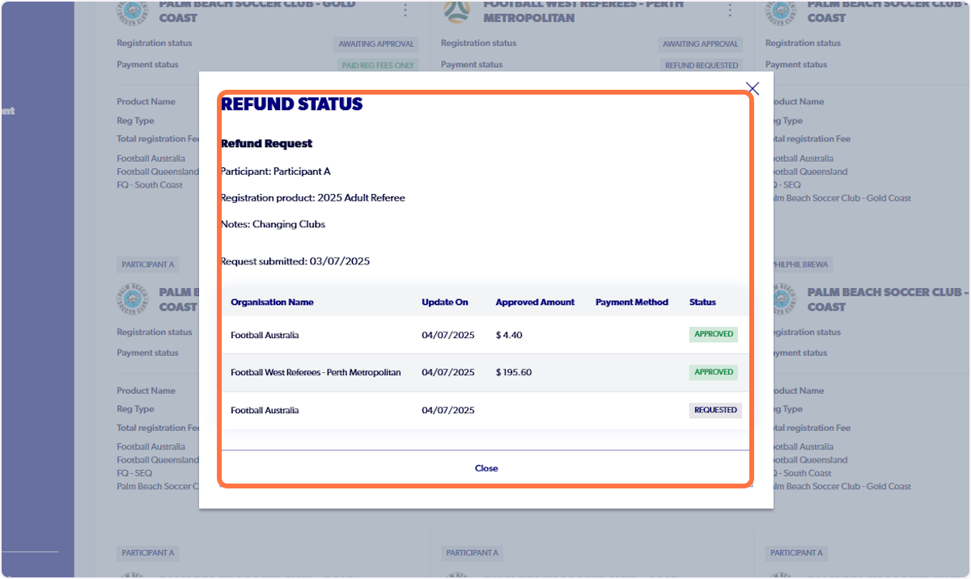Click the Close button at dialog bottom
Viewport: 971px width, 579px height.
tap(486, 468)
